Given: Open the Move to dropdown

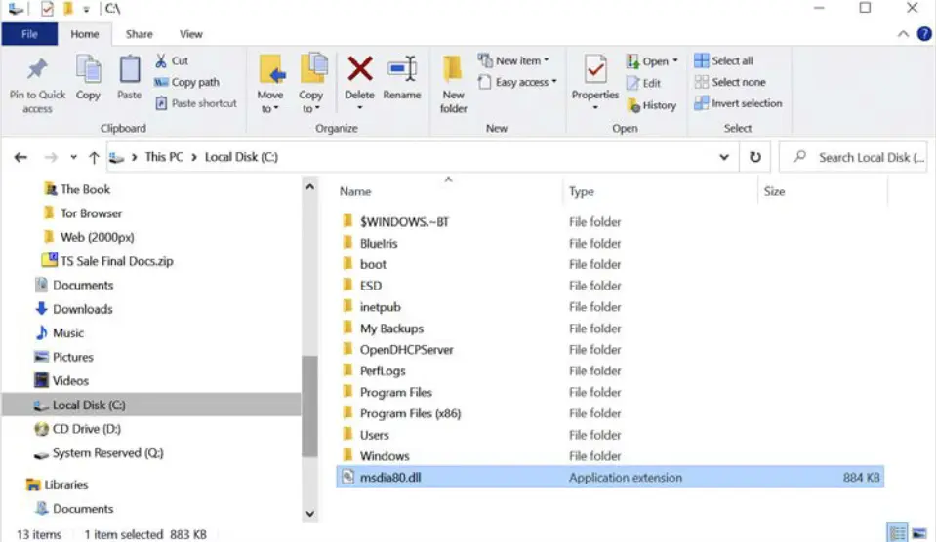Looking at the screenshot, I should 269,101.
